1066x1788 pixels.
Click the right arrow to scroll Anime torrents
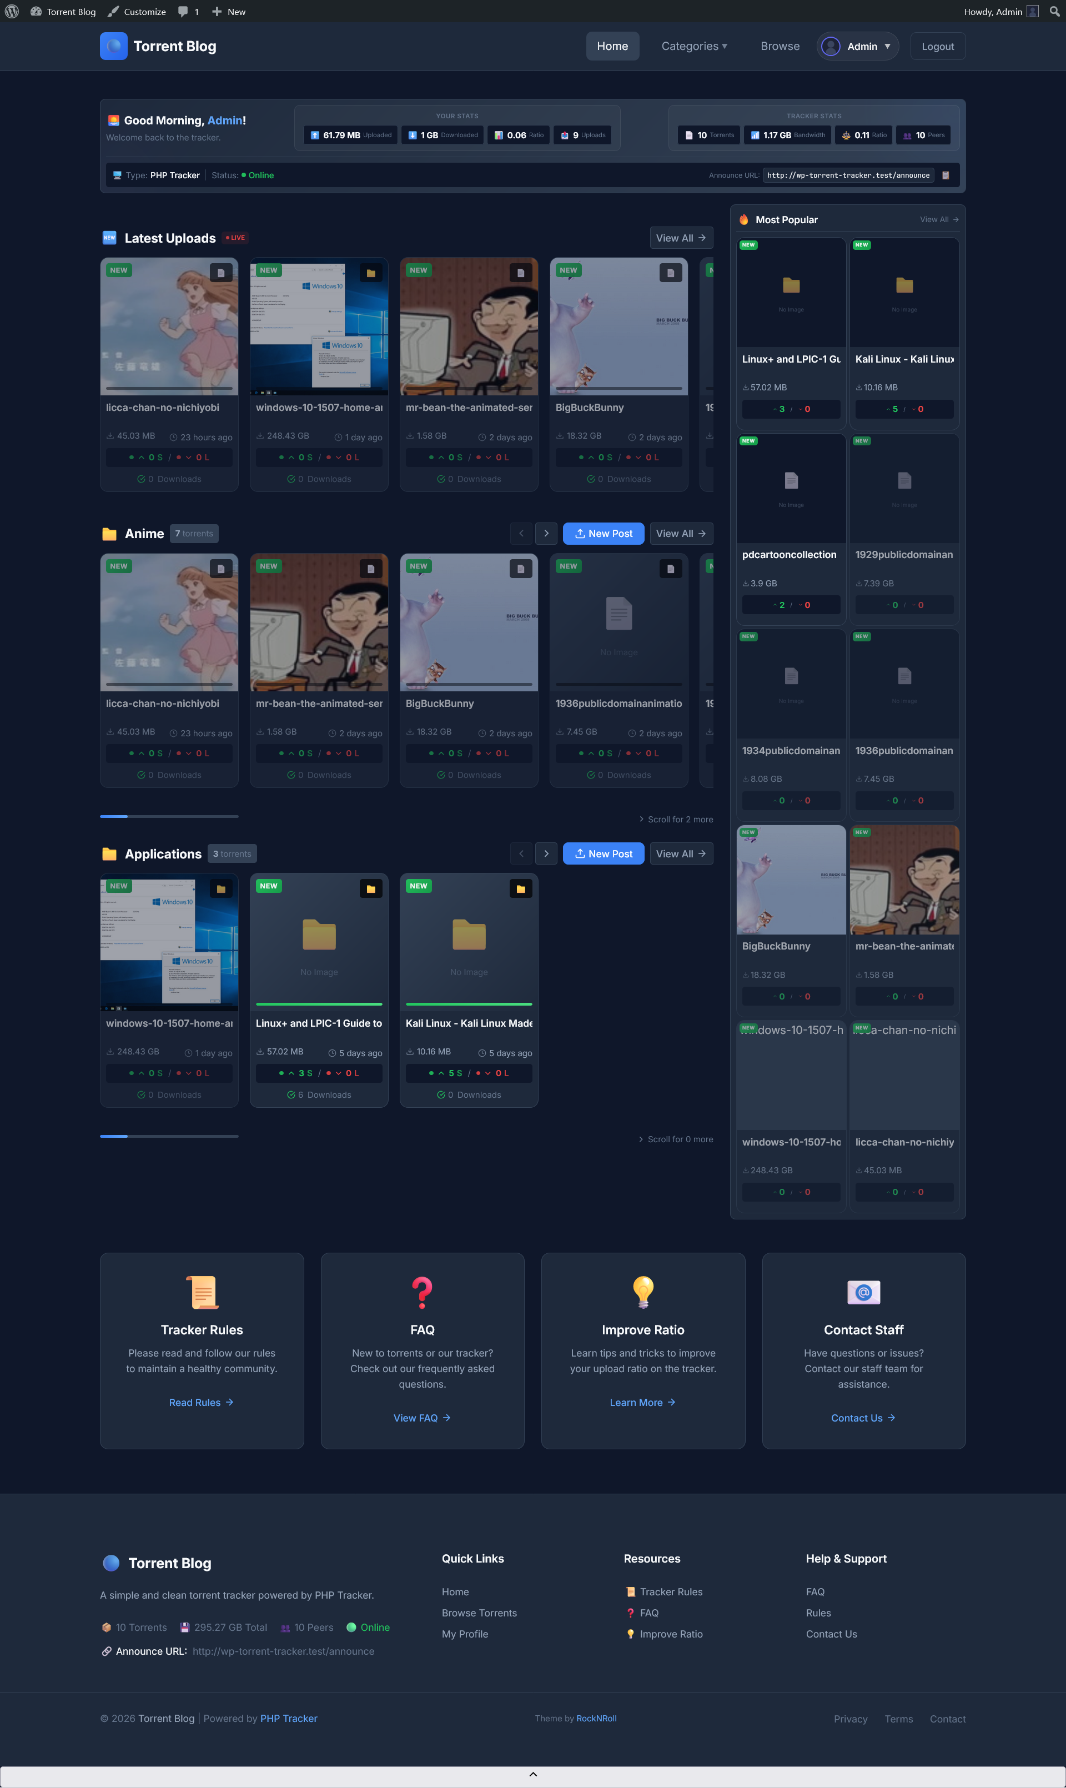pyautogui.click(x=546, y=533)
